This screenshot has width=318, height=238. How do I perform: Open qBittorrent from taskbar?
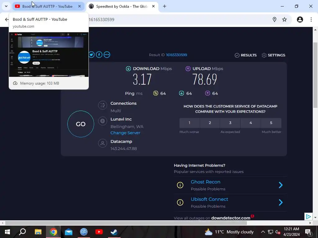coord(84,232)
